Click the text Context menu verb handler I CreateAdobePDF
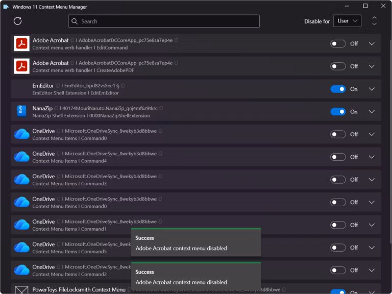Screen dimensions: 392x294 83,70
